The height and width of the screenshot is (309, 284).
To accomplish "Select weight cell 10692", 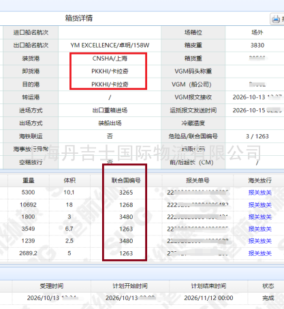I will (29, 205).
